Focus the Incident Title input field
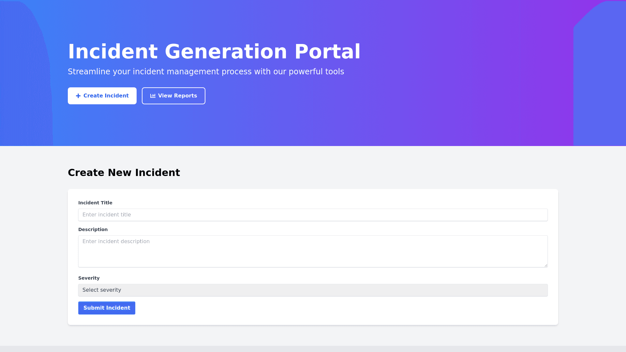Viewport: 626px width, 352px height. (313, 215)
